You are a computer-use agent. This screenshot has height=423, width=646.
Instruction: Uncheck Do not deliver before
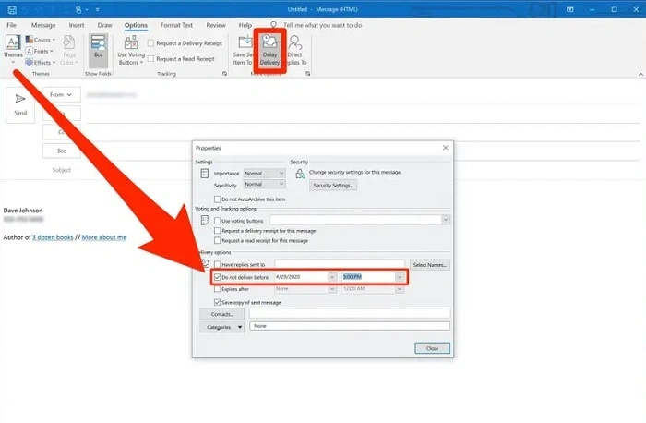tap(217, 277)
